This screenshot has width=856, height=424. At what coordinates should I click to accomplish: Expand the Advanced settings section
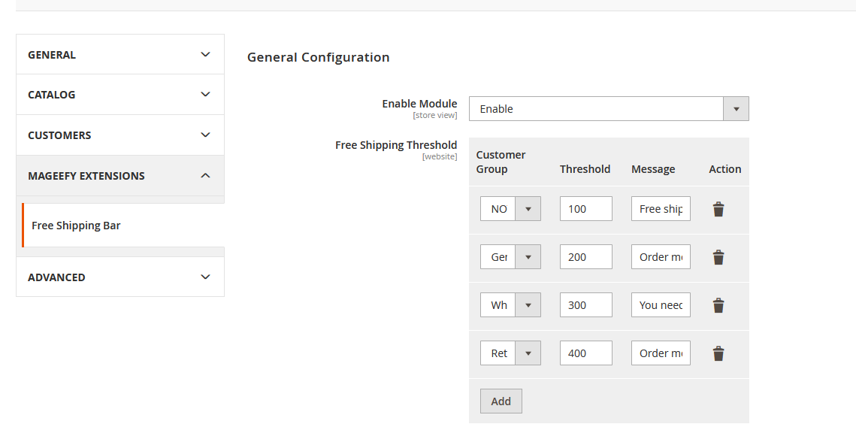(x=120, y=277)
